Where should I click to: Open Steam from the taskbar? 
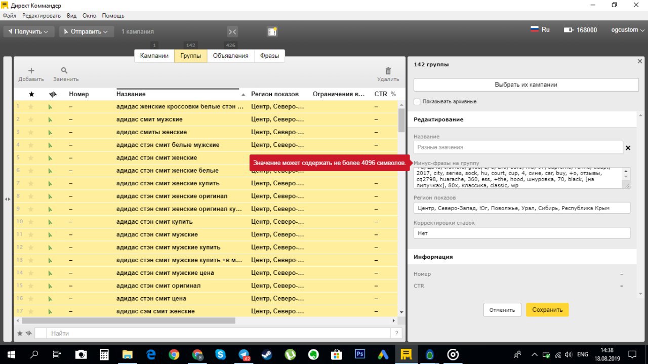267,354
